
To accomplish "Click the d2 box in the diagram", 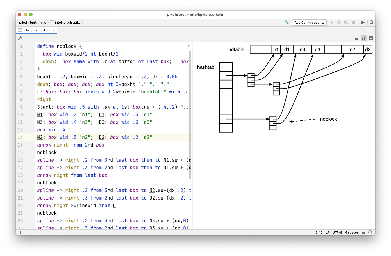I will [x=368, y=50].
